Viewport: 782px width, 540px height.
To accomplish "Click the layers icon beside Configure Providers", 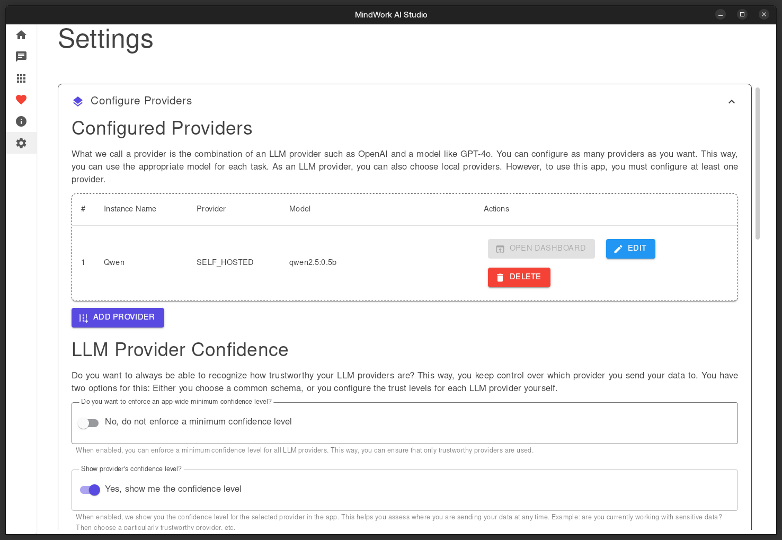I will coord(78,101).
